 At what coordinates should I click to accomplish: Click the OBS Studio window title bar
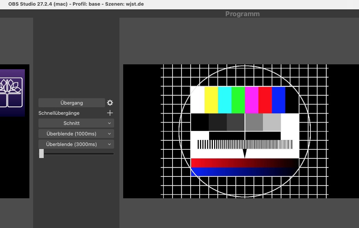tap(179, 4)
